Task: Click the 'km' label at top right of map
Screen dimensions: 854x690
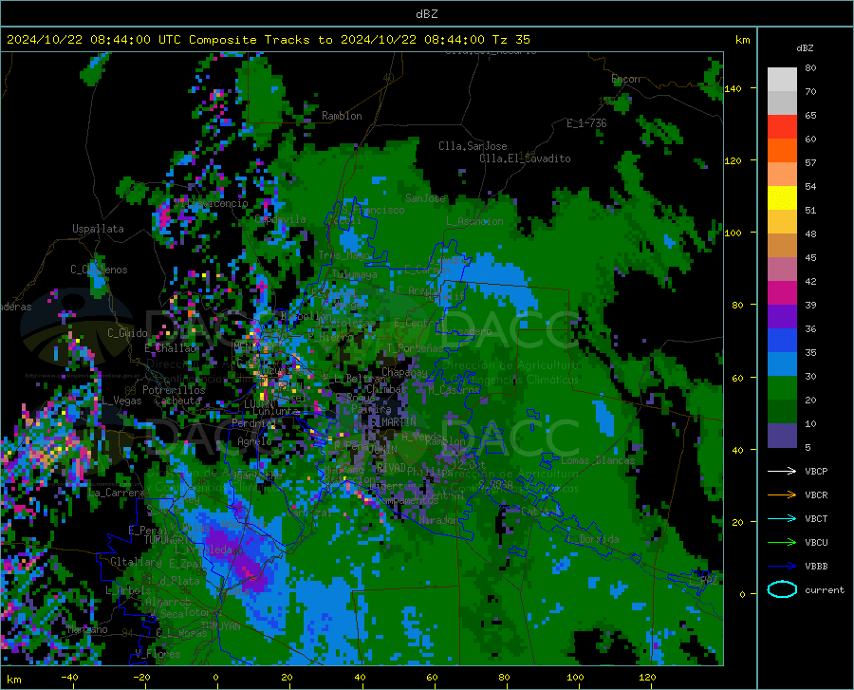Action: 742,40
